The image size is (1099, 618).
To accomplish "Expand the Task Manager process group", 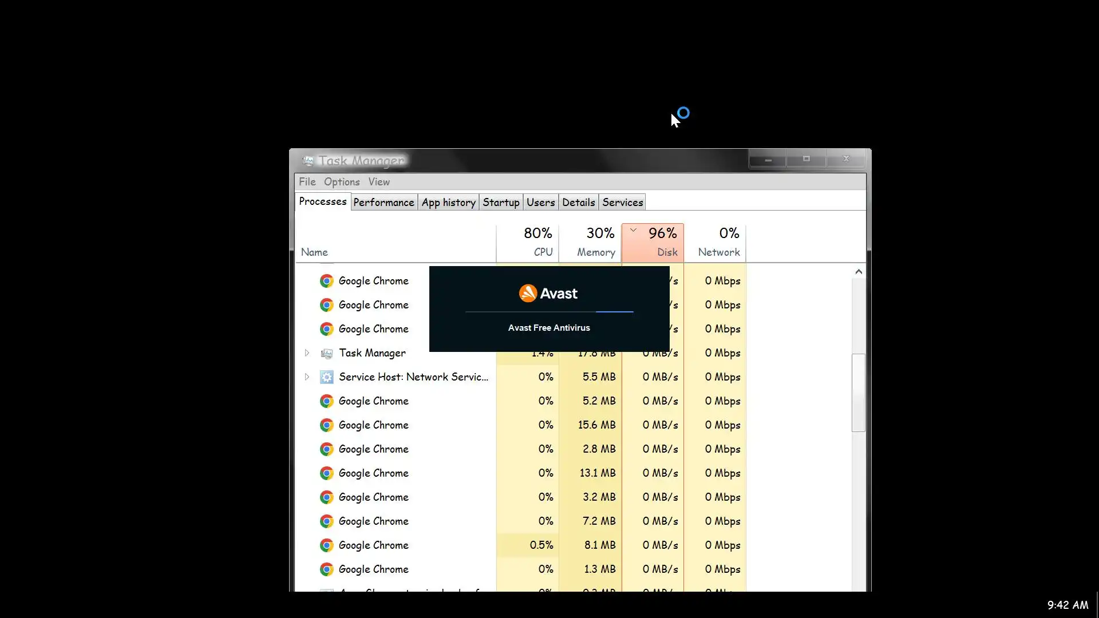I will (307, 353).
